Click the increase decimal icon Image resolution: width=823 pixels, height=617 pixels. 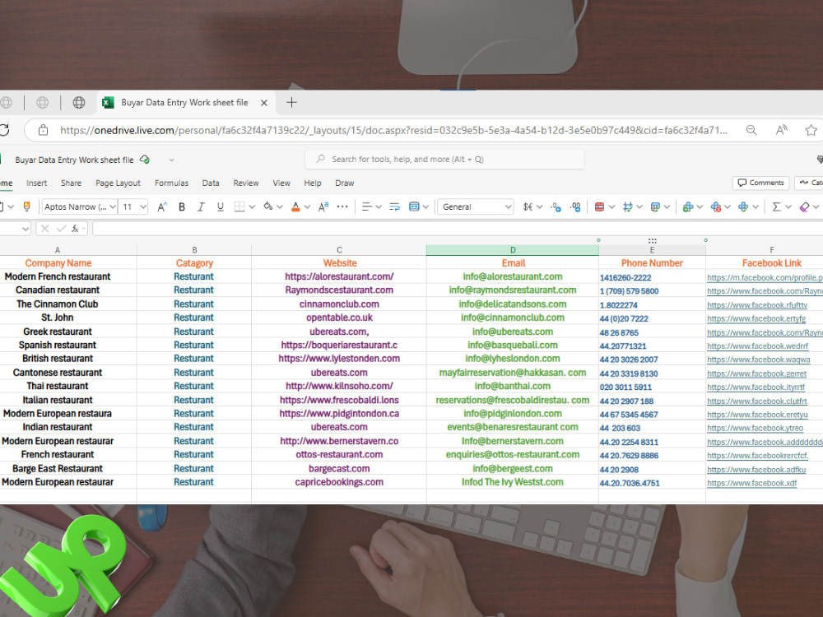(x=575, y=206)
